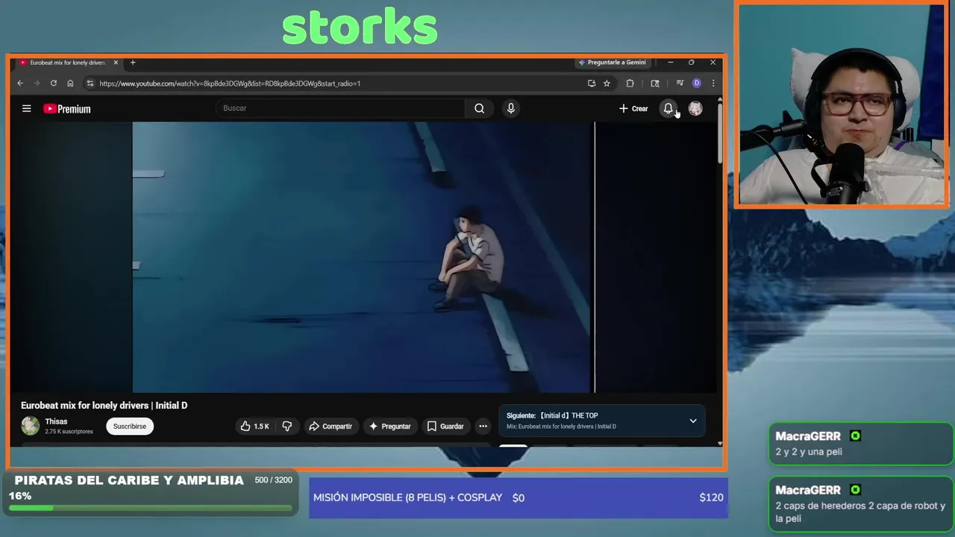Open the notifications bell
Screen dimensions: 955x537
click(668, 109)
